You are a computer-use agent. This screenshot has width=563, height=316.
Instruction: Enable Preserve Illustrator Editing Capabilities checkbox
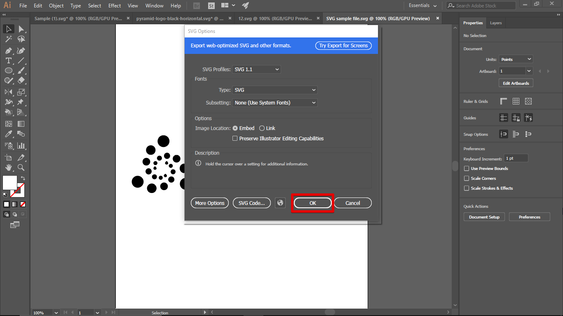[235, 139]
